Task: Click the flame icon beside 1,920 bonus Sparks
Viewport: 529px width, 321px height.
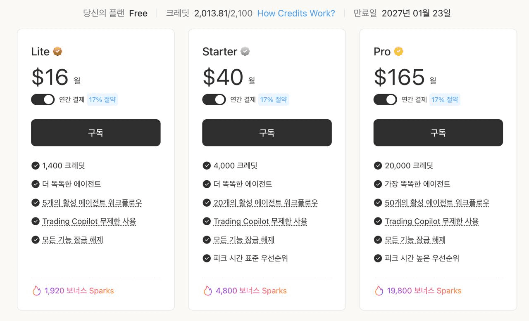Action: [x=36, y=291]
